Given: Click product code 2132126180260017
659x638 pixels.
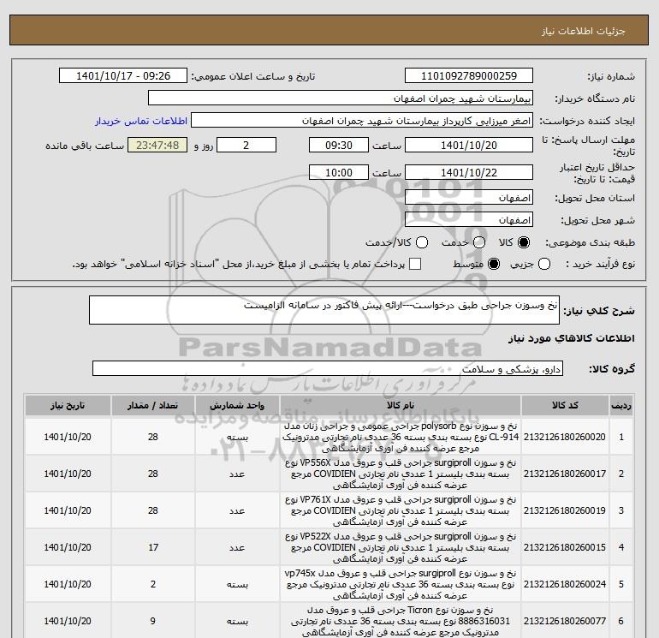Looking at the screenshot, I should point(565,474).
